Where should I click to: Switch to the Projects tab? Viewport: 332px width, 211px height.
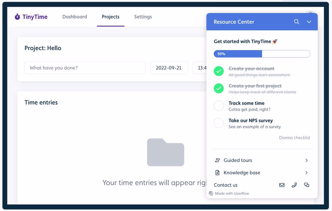point(111,17)
